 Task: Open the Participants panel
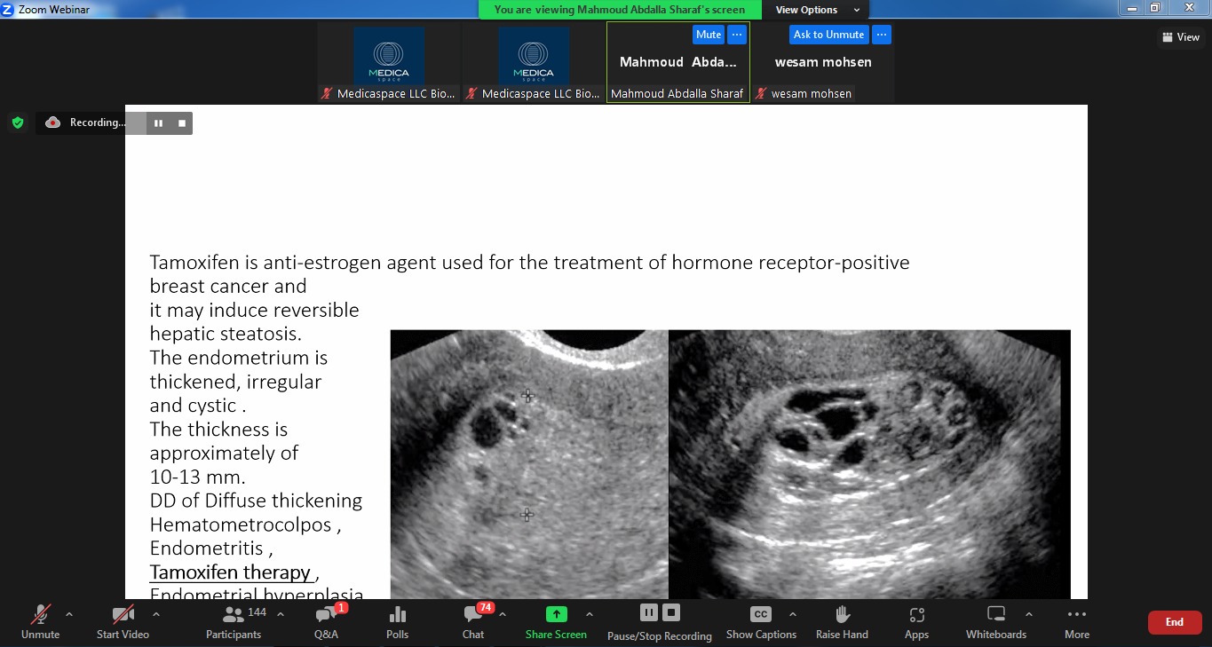tap(234, 621)
